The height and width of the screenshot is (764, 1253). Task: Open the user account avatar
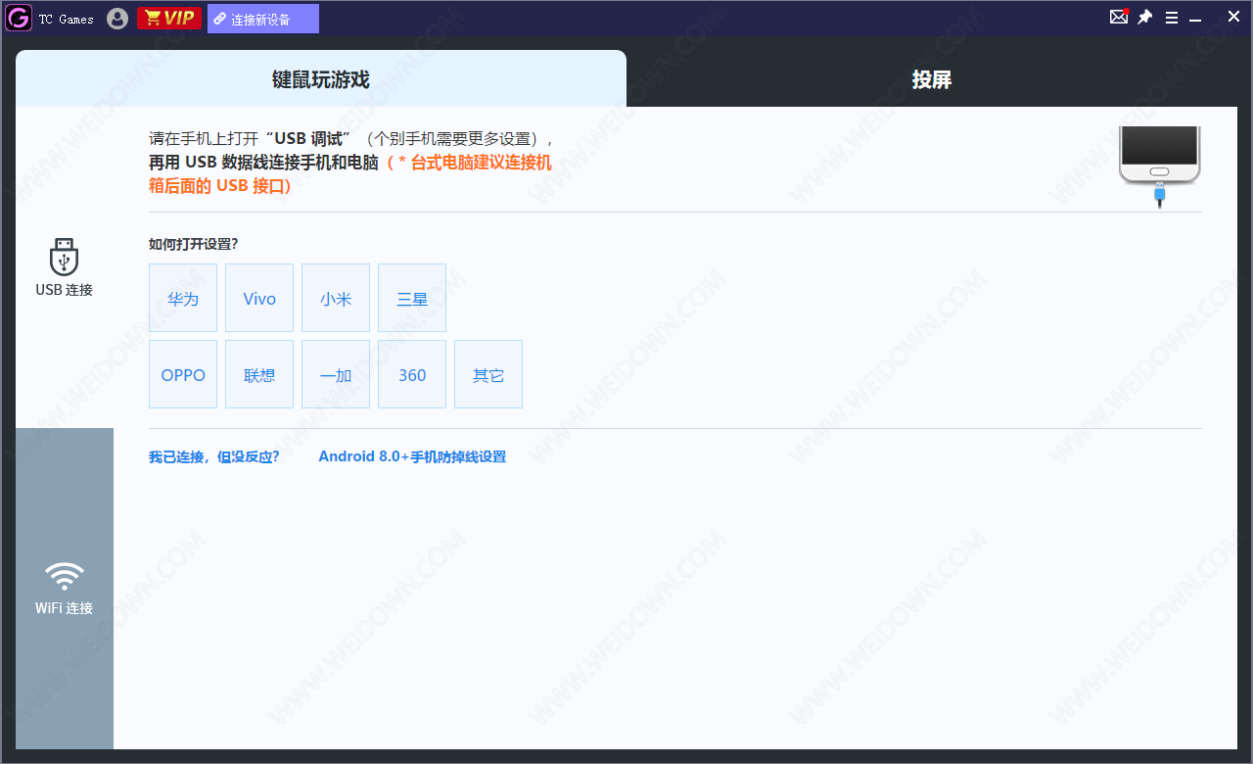click(x=117, y=19)
